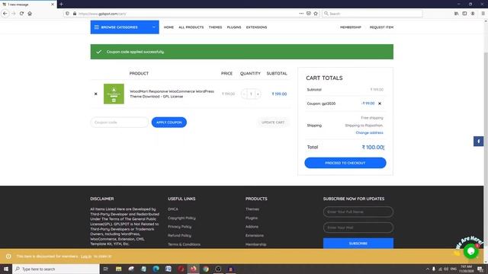
Task: Go to Themes in navigation
Action: click(x=215, y=27)
